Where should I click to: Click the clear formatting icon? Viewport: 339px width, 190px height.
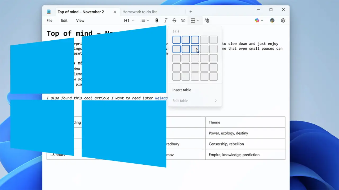[x=207, y=20]
